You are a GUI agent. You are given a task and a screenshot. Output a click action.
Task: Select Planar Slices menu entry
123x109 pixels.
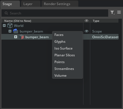coord(67,55)
